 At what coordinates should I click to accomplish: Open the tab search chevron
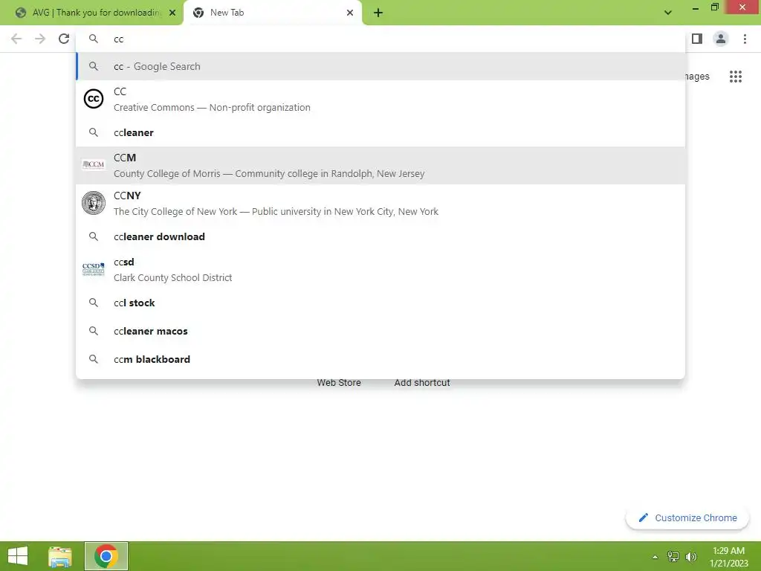click(668, 13)
